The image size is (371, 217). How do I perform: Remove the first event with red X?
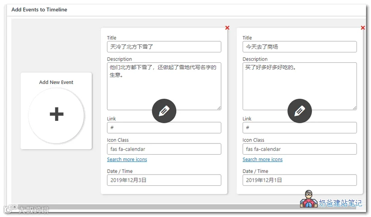click(x=227, y=28)
